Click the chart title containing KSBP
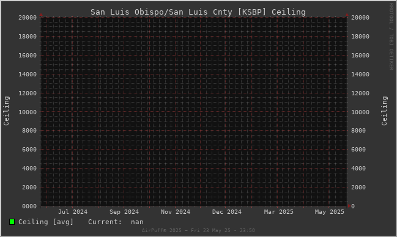Viewport: 397px width, 237px height. coord(198,12)
